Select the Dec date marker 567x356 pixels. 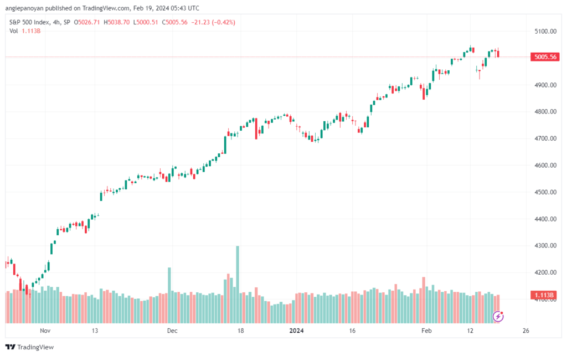pyautogui.click(x=172, y=331)
